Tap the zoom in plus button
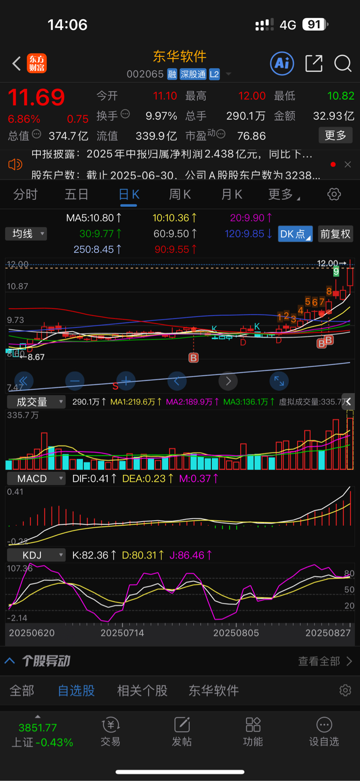The height and width of the screenshot is (781, 360). click(x=126, y=381)
